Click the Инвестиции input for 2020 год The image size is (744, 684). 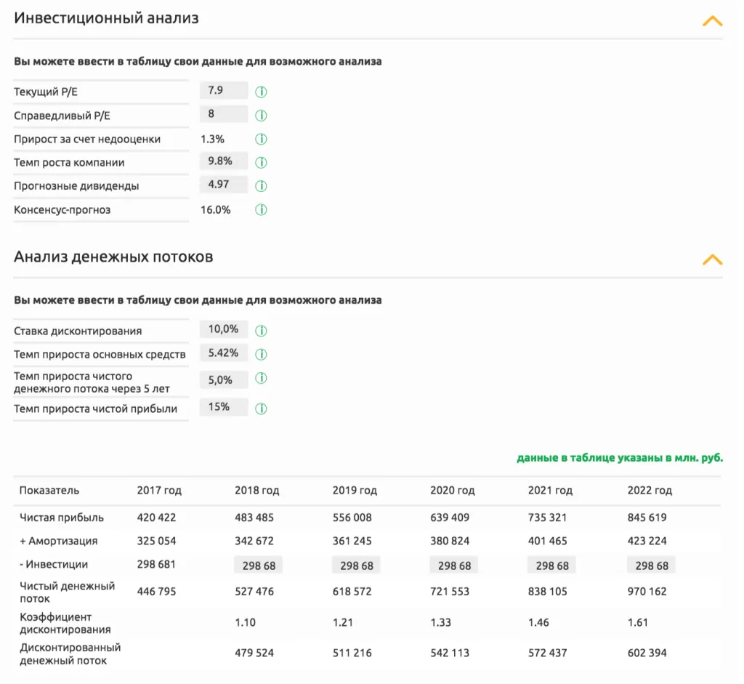click(454, 566)
